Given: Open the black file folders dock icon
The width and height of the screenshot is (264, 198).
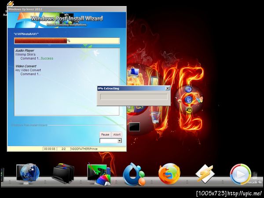Looking at the screenshot, I should (x=63, y=173).
